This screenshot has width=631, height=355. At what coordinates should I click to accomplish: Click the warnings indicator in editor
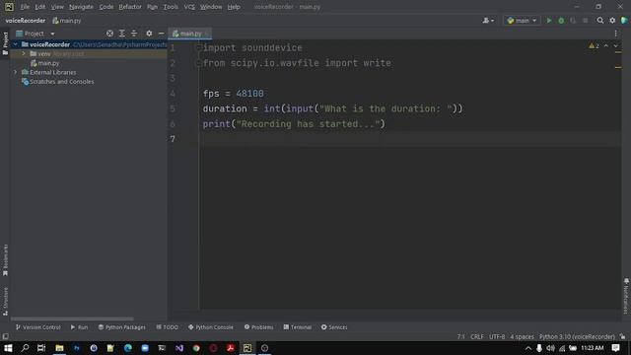pyautogui.click(x=594, y=46)
